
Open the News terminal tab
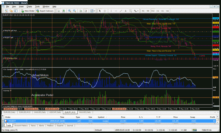[33, 126]
